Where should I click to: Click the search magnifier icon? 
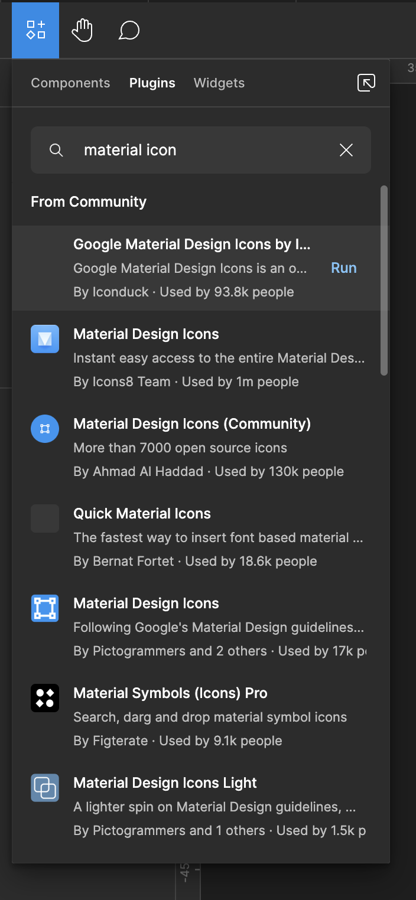pos(56,150)
